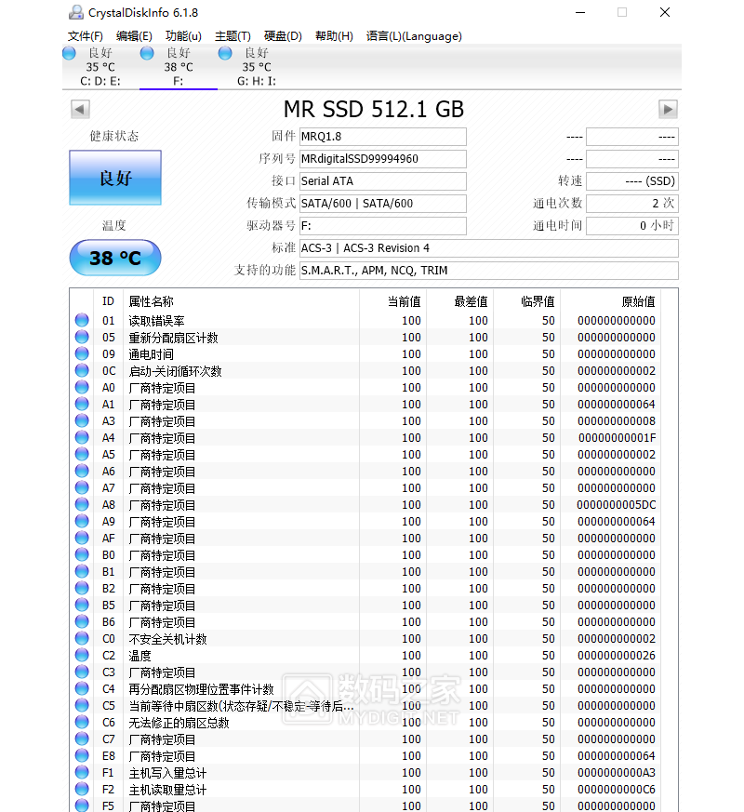Open the 功能(u) menu
This screenshot has height=812, width=744.
(183, 36)
